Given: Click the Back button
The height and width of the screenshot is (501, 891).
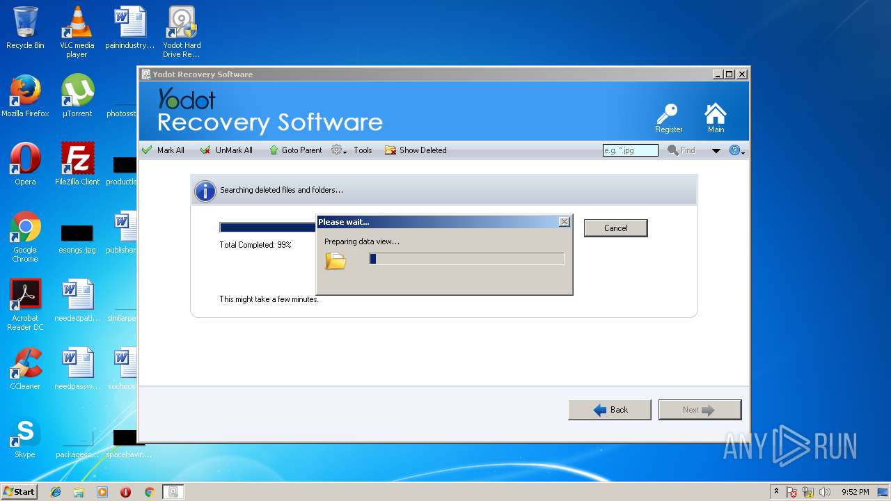Looking at the screenshot, I should click(609, 410).
